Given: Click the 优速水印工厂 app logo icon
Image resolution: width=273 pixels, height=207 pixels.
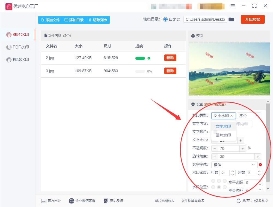Looking at the screenshot, I should (9, 7).
